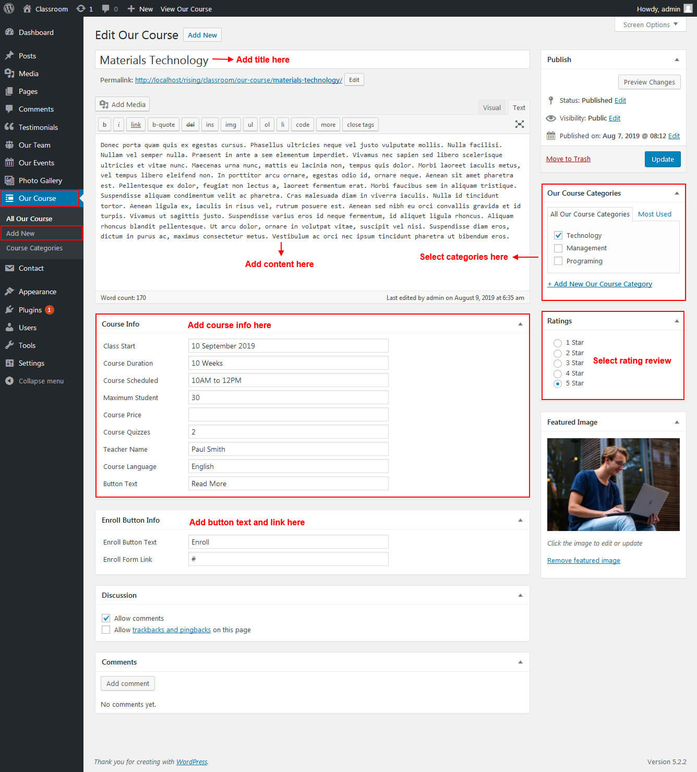697x772 pixels.
Task: Collapse the Course Info panel
Action: pyautogui.click(x=520, y=324)
